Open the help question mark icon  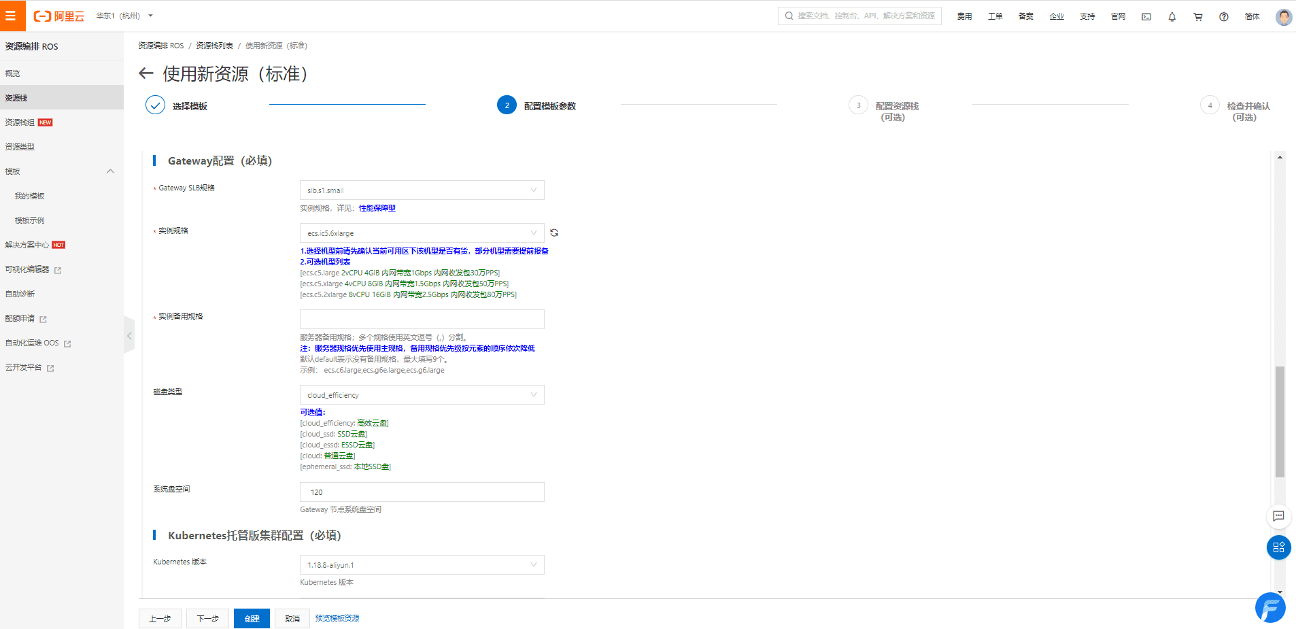coord(1224,16)
